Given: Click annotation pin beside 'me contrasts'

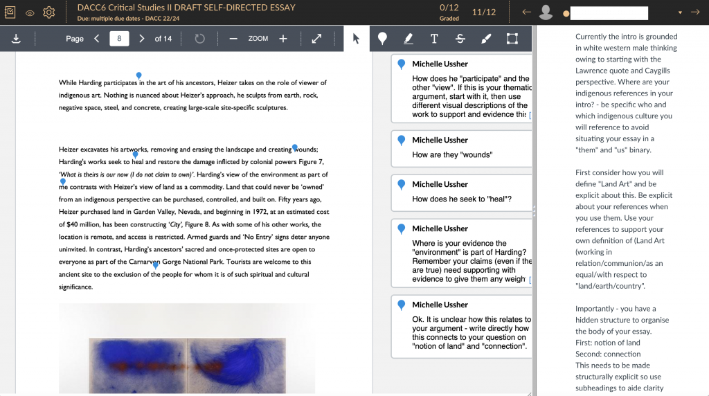Looking at the screenshot, I should point(63,181).
